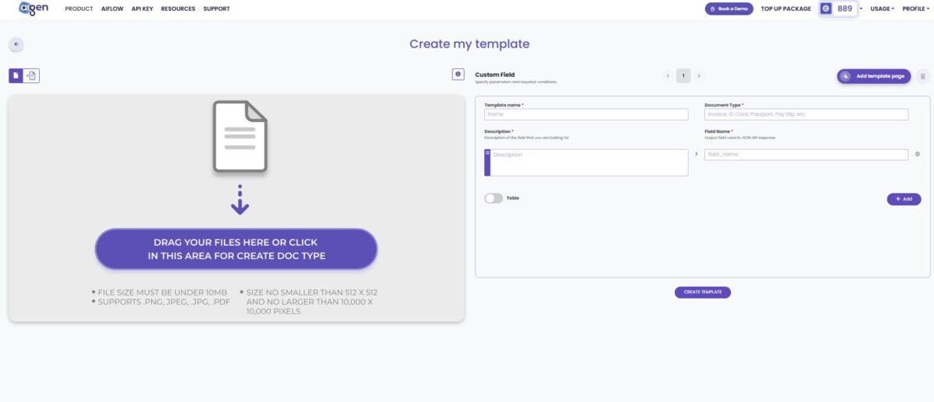The height and width of the screenshot is (402, 934).
Task: Focus the Description text area
Action: pyautogui.click(x=589, y=163)
